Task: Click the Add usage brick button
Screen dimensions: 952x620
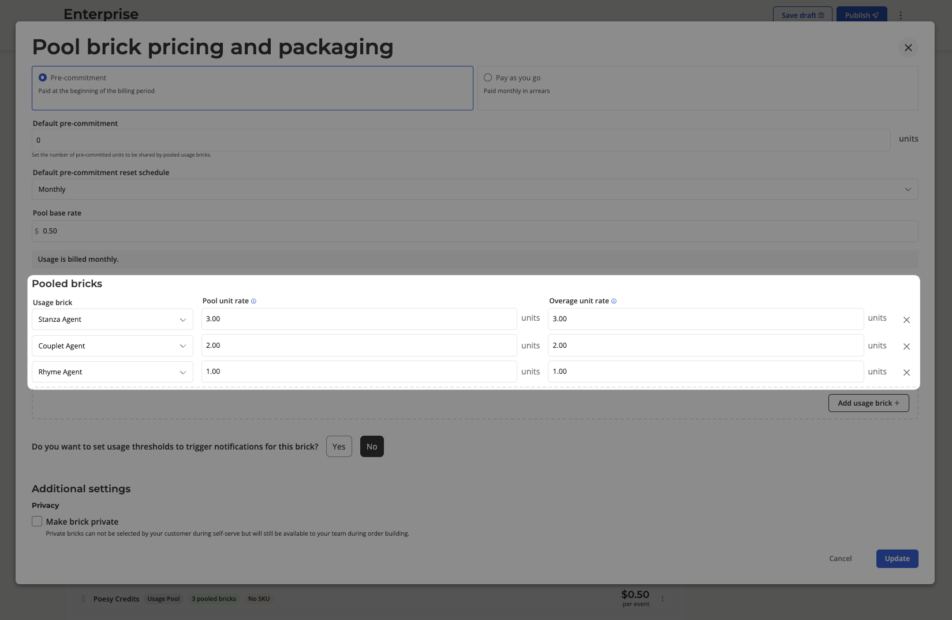Action: (868, 403)
